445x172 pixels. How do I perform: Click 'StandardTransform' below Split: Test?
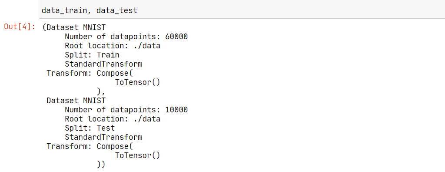[x=103, y=137]
